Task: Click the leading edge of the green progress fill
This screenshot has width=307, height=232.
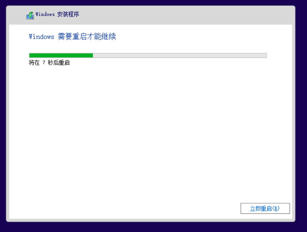Action: tap(92, 55)
